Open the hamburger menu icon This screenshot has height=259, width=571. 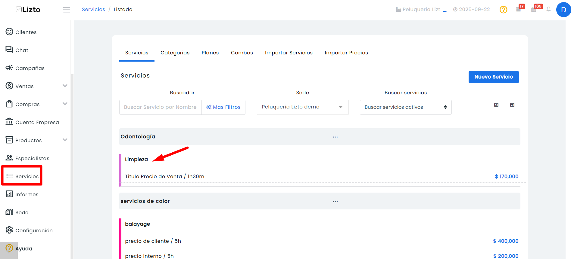[x=67, y=10]
